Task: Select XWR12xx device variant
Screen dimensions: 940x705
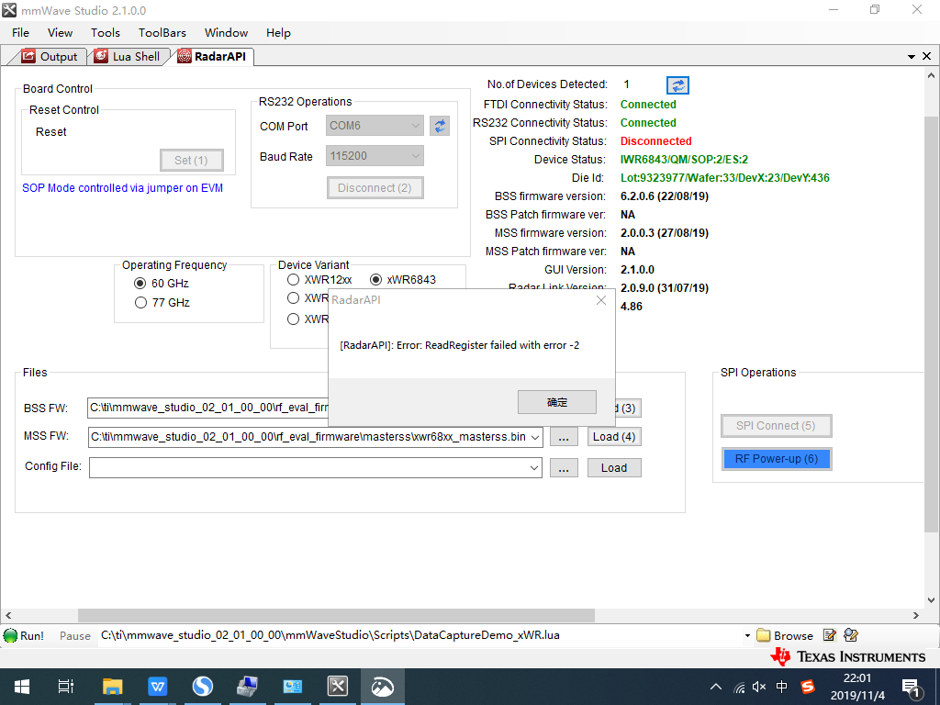Action: [x=293, y=280]
